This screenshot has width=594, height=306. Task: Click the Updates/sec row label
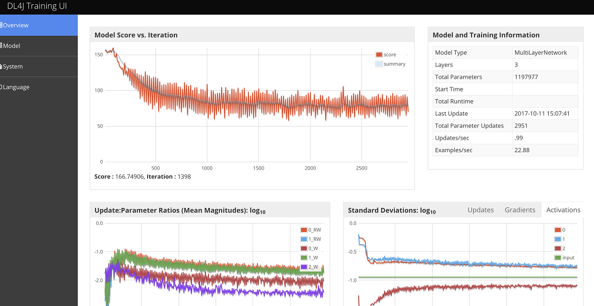(x=452, y=138)
